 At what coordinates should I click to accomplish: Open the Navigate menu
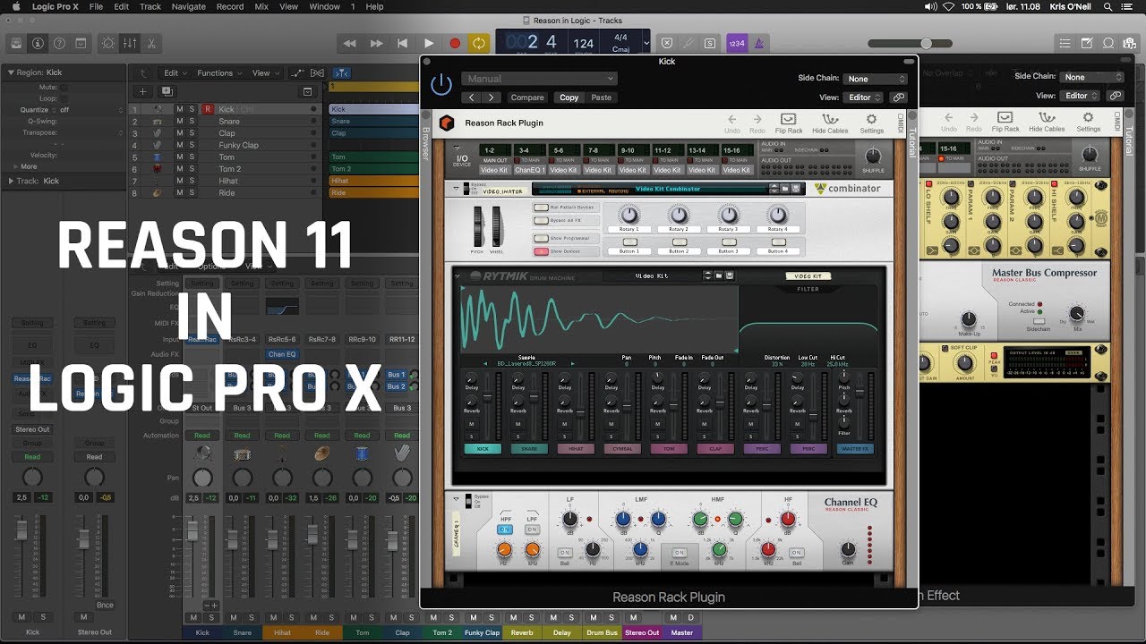188,6
